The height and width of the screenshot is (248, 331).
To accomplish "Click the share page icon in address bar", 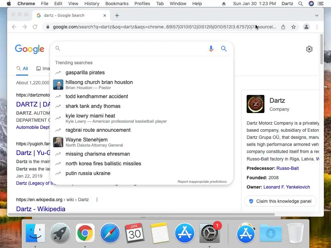I will pyautogui.click(x=283, y=27).
